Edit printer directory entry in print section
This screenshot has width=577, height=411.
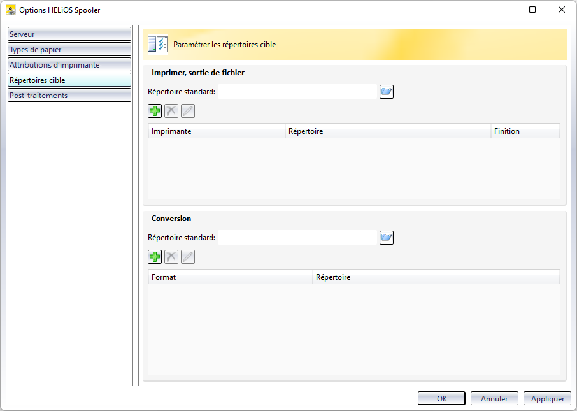click(x=188, y=111)
